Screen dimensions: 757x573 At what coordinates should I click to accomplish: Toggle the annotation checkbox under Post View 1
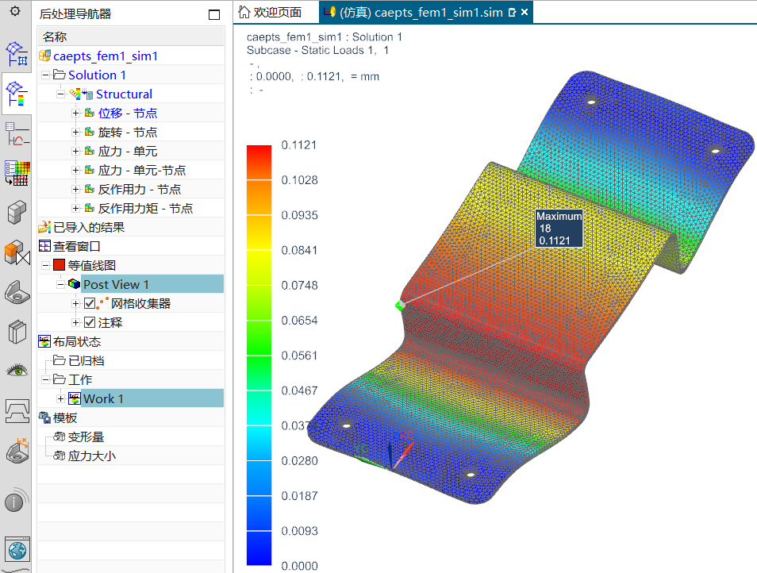(90, 322)
